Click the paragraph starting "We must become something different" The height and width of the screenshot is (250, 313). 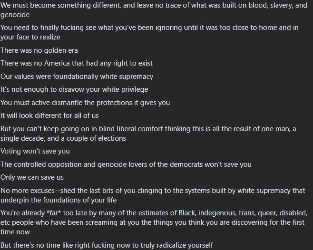point(152,10)
